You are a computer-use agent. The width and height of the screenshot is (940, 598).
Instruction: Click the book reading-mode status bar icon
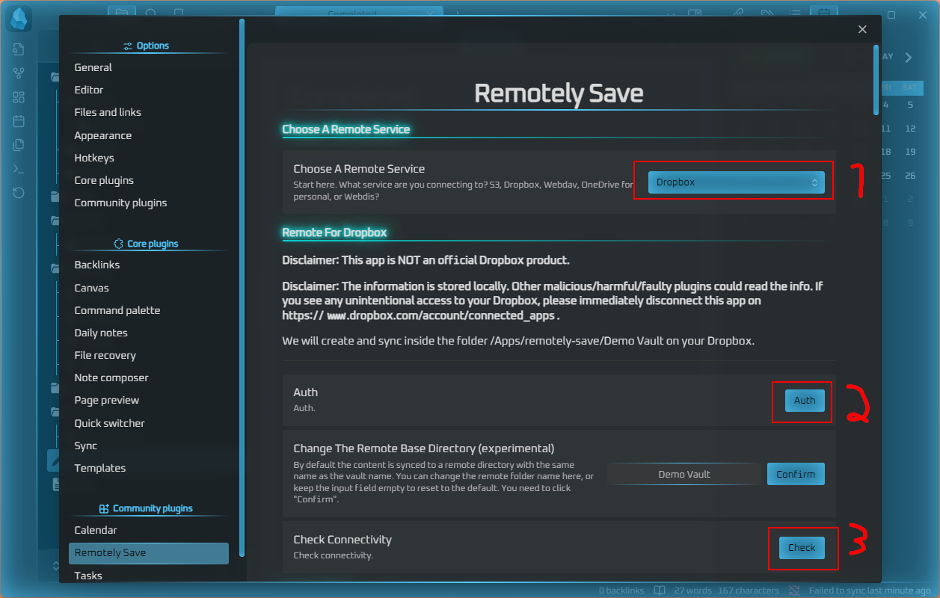point(660,591)
